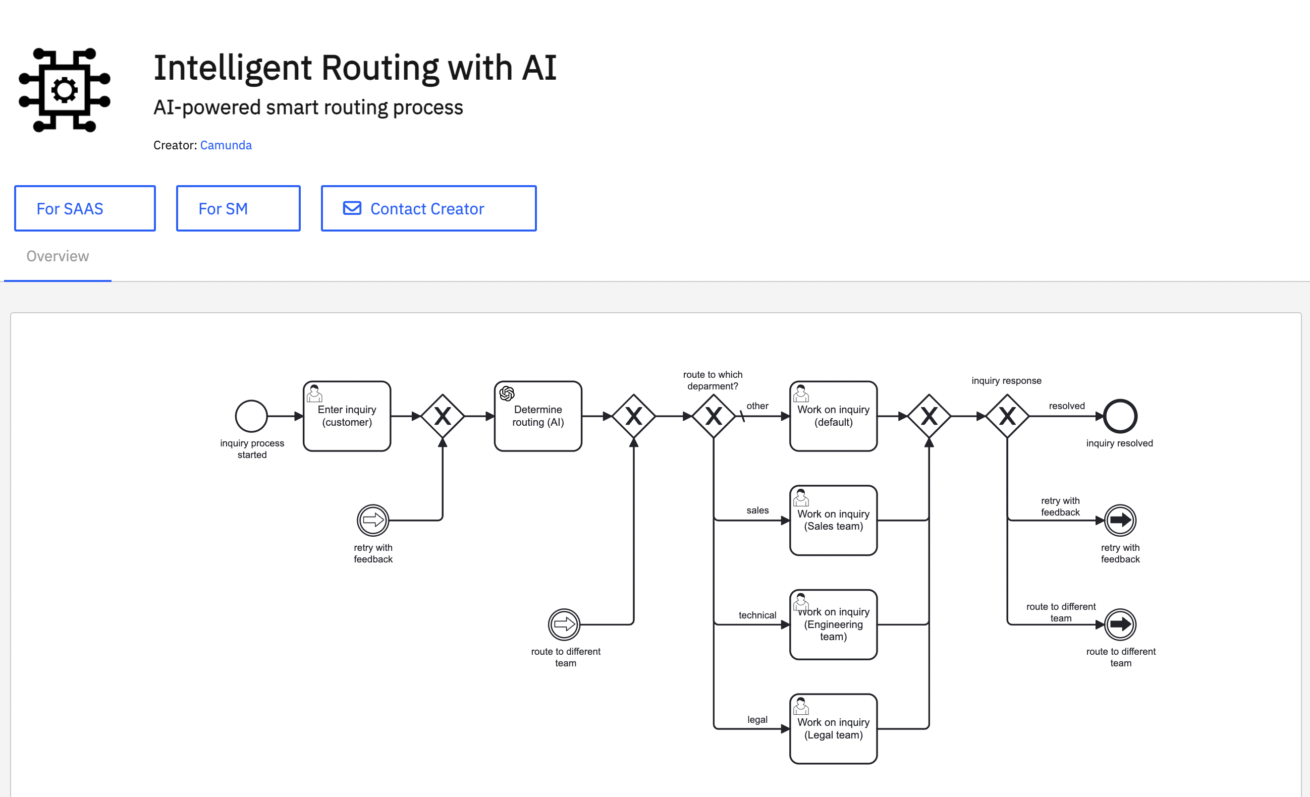
Task: Click the 'route to different team' throw link event
Action: pos(1120,624)
